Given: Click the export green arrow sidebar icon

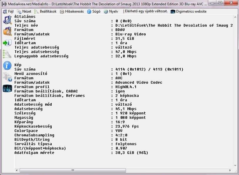Looking at the screenshot, I should (7, 43).
